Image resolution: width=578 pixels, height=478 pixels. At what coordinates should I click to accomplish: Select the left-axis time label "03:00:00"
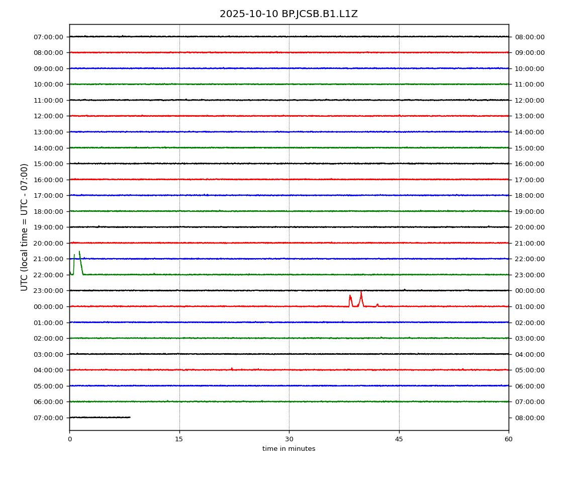[x=48, y=354]
